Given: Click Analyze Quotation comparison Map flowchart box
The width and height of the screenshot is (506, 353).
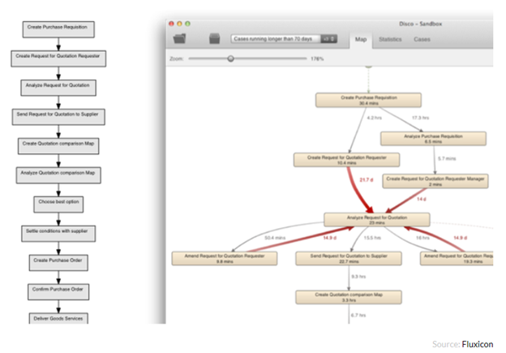Looking at the screenshot, I should pos(58,175).
